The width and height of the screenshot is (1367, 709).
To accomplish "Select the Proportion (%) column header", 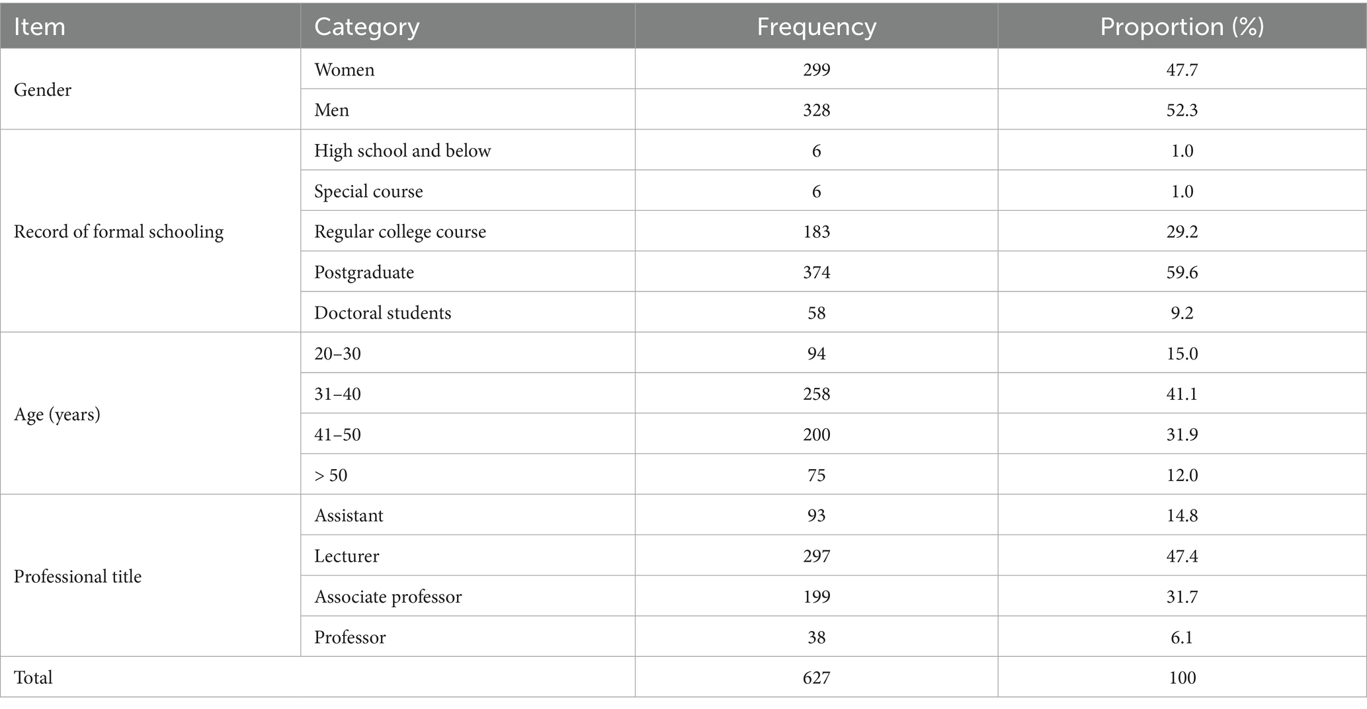I will (x=1181, y=27).
